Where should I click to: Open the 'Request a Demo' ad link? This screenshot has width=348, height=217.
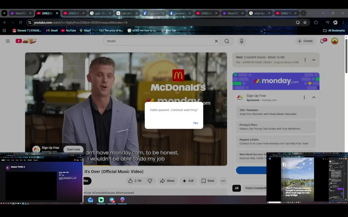point(276,142)
